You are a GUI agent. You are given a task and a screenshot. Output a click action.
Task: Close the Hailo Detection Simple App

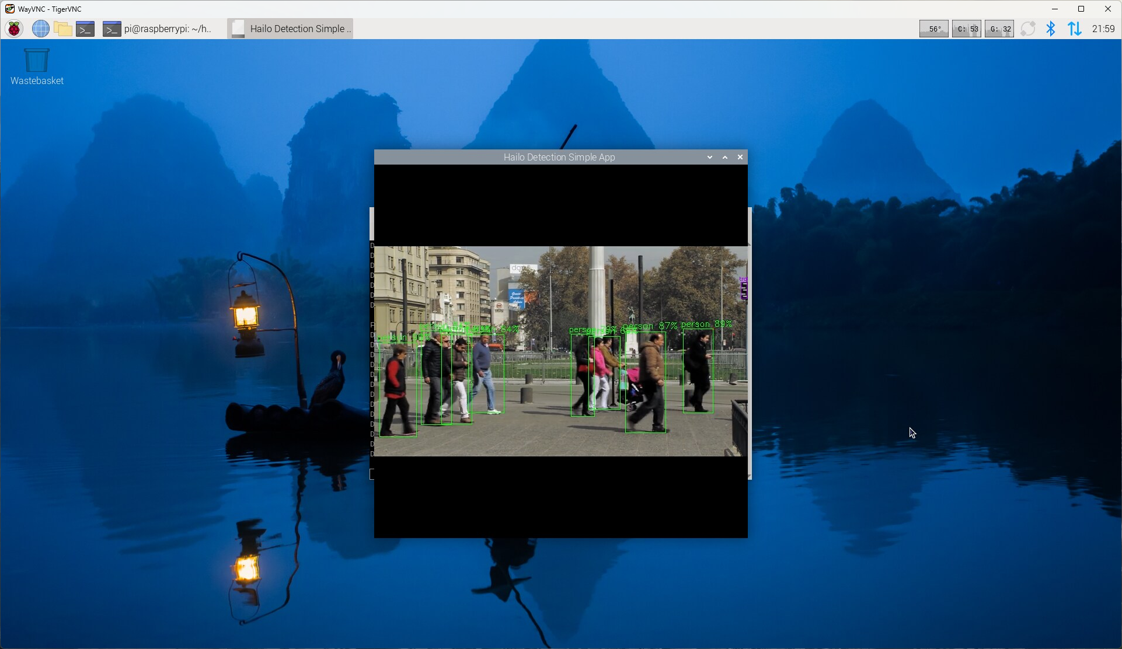740,157
